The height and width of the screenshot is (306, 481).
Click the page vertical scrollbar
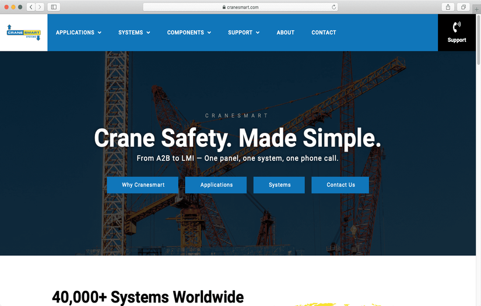pos(478,40)
